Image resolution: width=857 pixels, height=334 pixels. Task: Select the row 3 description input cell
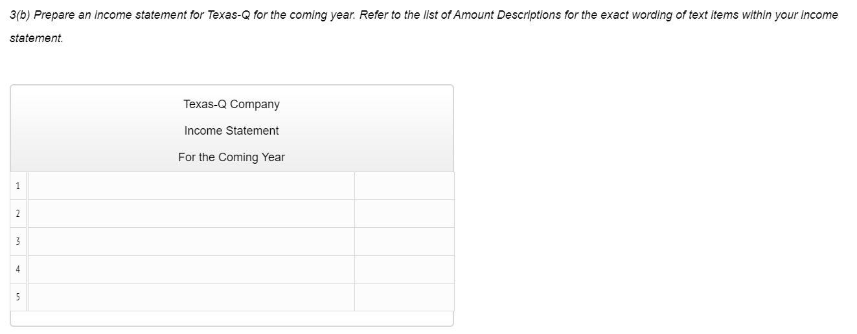191,241
